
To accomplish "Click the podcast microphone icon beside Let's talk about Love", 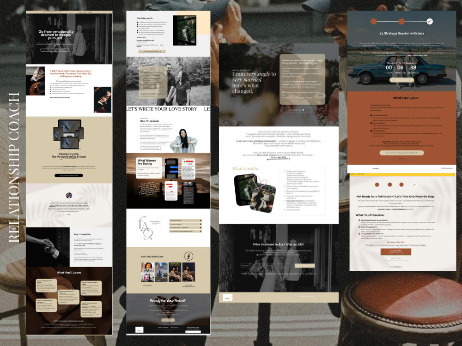I will tap(188, 256).
